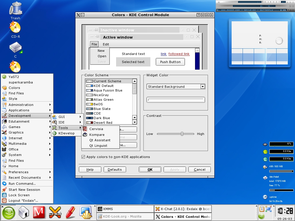Switch to XMMS taskbar entry

125,209
